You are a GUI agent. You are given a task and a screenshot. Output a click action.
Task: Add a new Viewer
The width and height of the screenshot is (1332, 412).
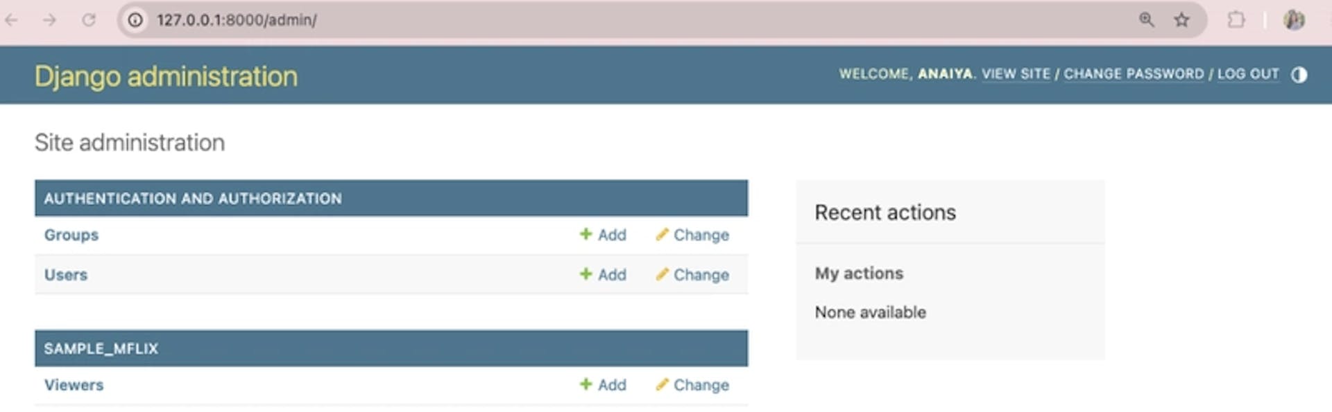603,385
